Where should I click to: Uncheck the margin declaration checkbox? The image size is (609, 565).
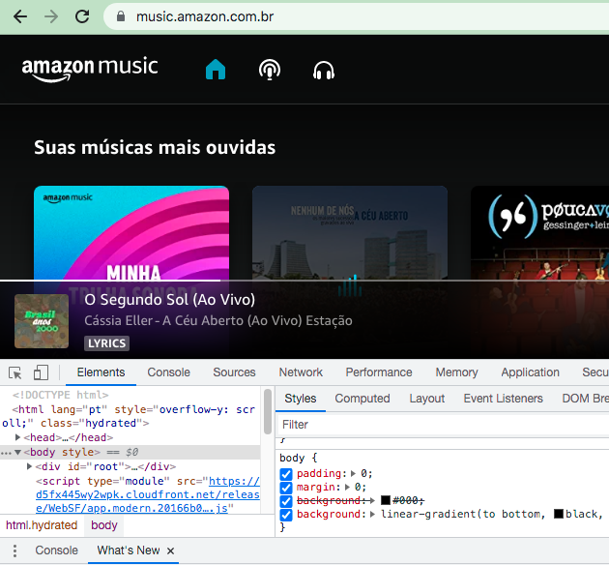[x=286, y=488]
